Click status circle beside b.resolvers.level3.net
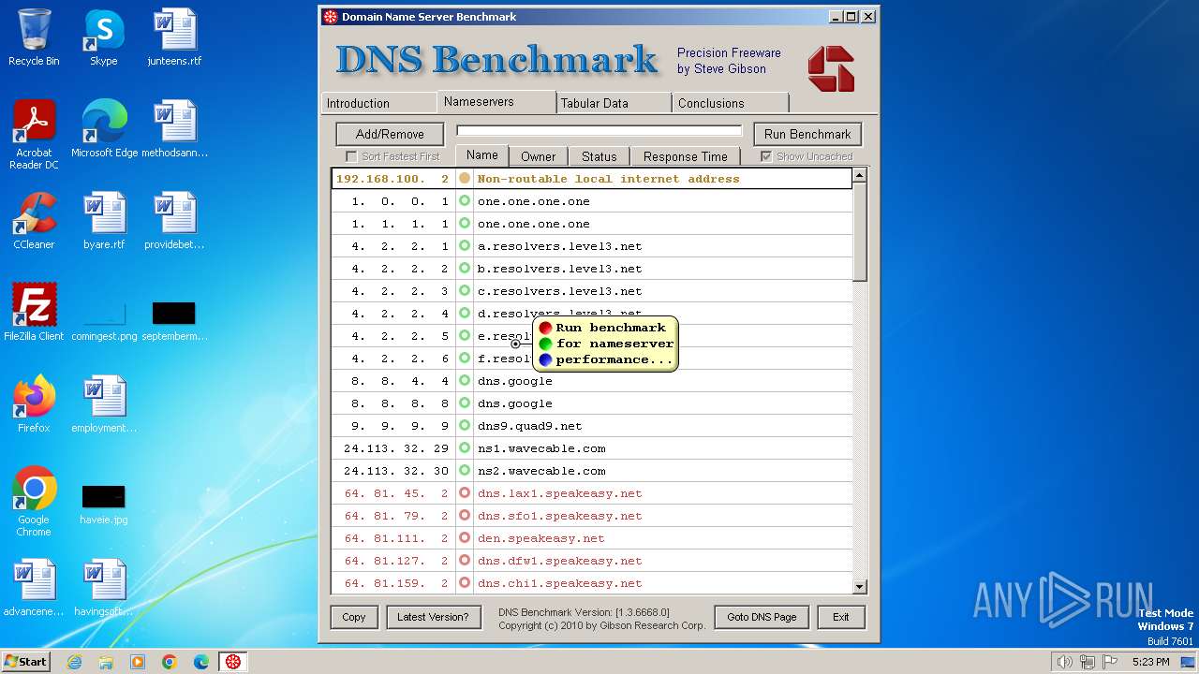The height and width of the screenshot is (674, 1199). coord(465,269)
